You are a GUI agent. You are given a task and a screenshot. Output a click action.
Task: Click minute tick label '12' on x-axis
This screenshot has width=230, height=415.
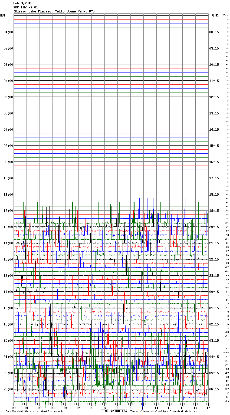click(169, 408)
